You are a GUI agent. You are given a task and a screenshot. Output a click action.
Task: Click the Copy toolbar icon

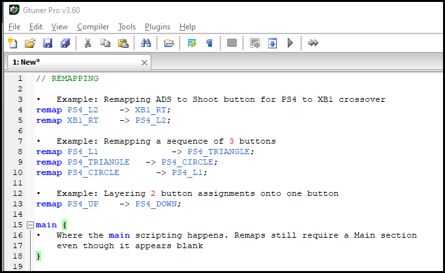click(105, 43)
